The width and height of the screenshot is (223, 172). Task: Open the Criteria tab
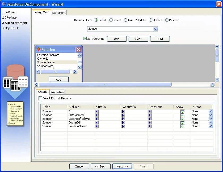[x=43, y=92]
